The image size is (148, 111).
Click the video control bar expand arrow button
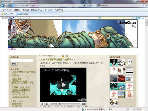pos(84,104)
